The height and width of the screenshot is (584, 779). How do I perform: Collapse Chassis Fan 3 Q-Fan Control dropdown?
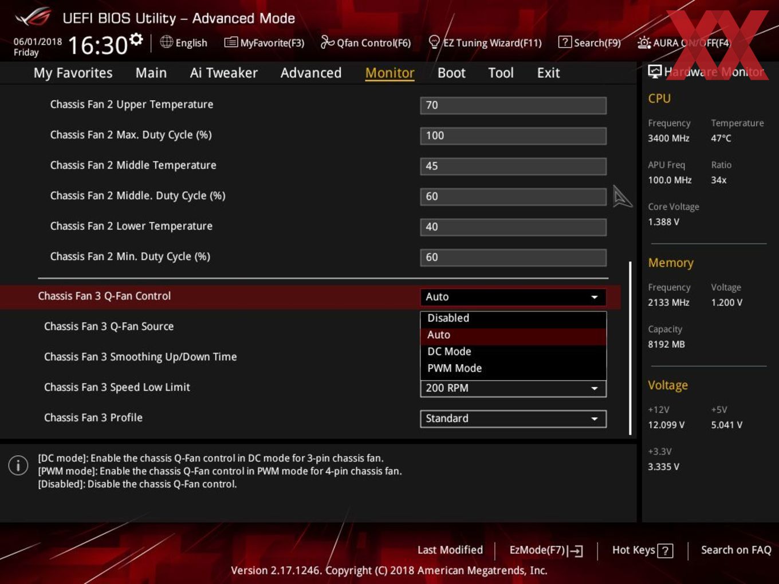pos(513,297)
